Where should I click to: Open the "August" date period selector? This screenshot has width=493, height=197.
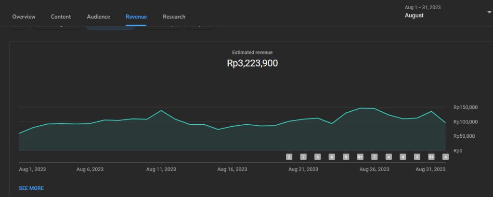[x=414, y=15]
